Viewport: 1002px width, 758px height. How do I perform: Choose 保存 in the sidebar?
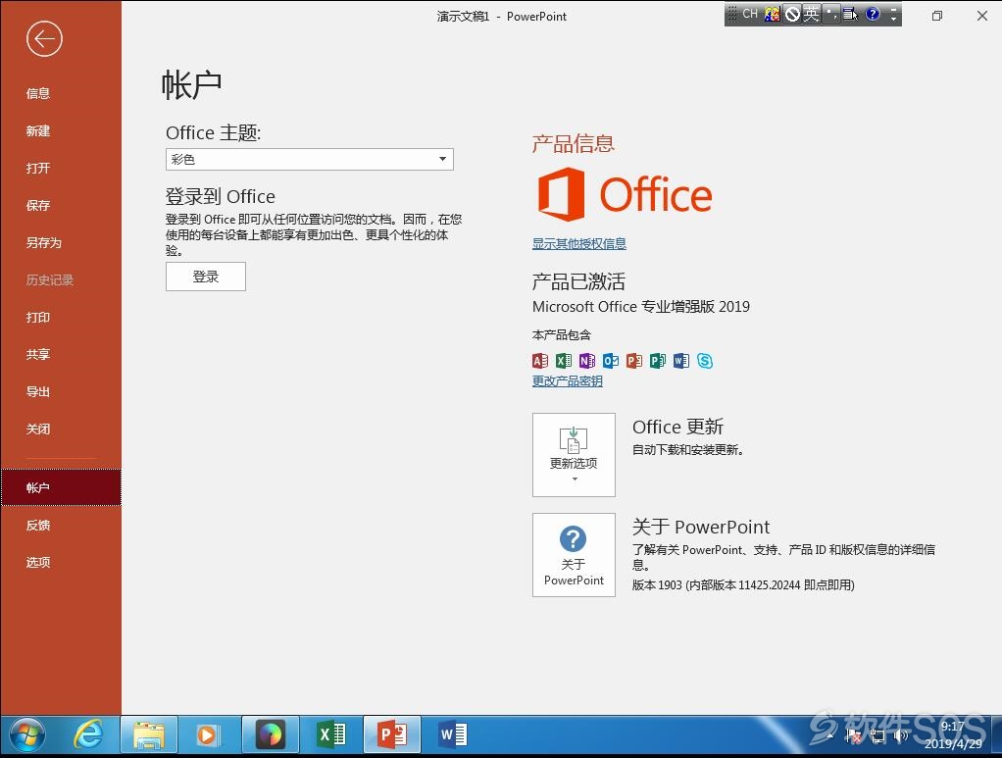(37, 205)
